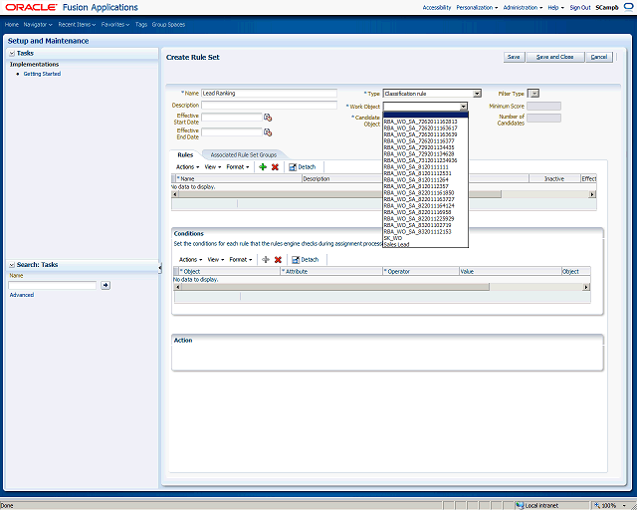Open the Tags link
637x510 pixels.
click(141, 24)
